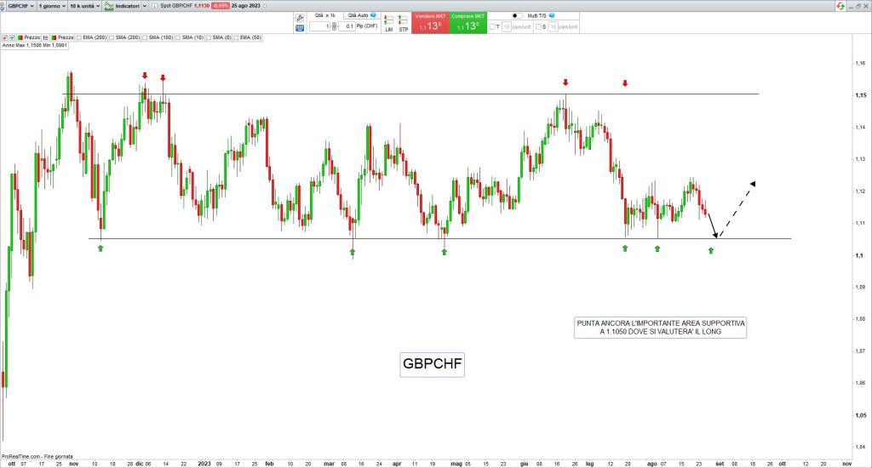
Task: Toggle the Multi T/S switch
Action: (x=518, y=16)
